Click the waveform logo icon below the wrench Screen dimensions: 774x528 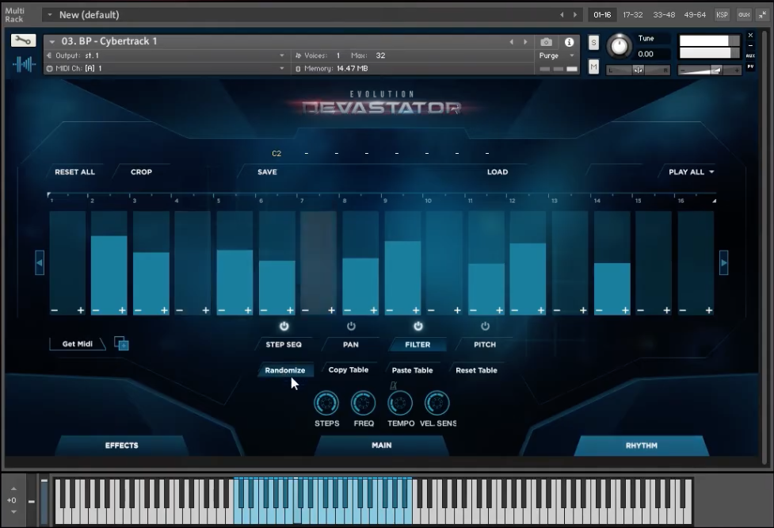(x=24, y=63)
